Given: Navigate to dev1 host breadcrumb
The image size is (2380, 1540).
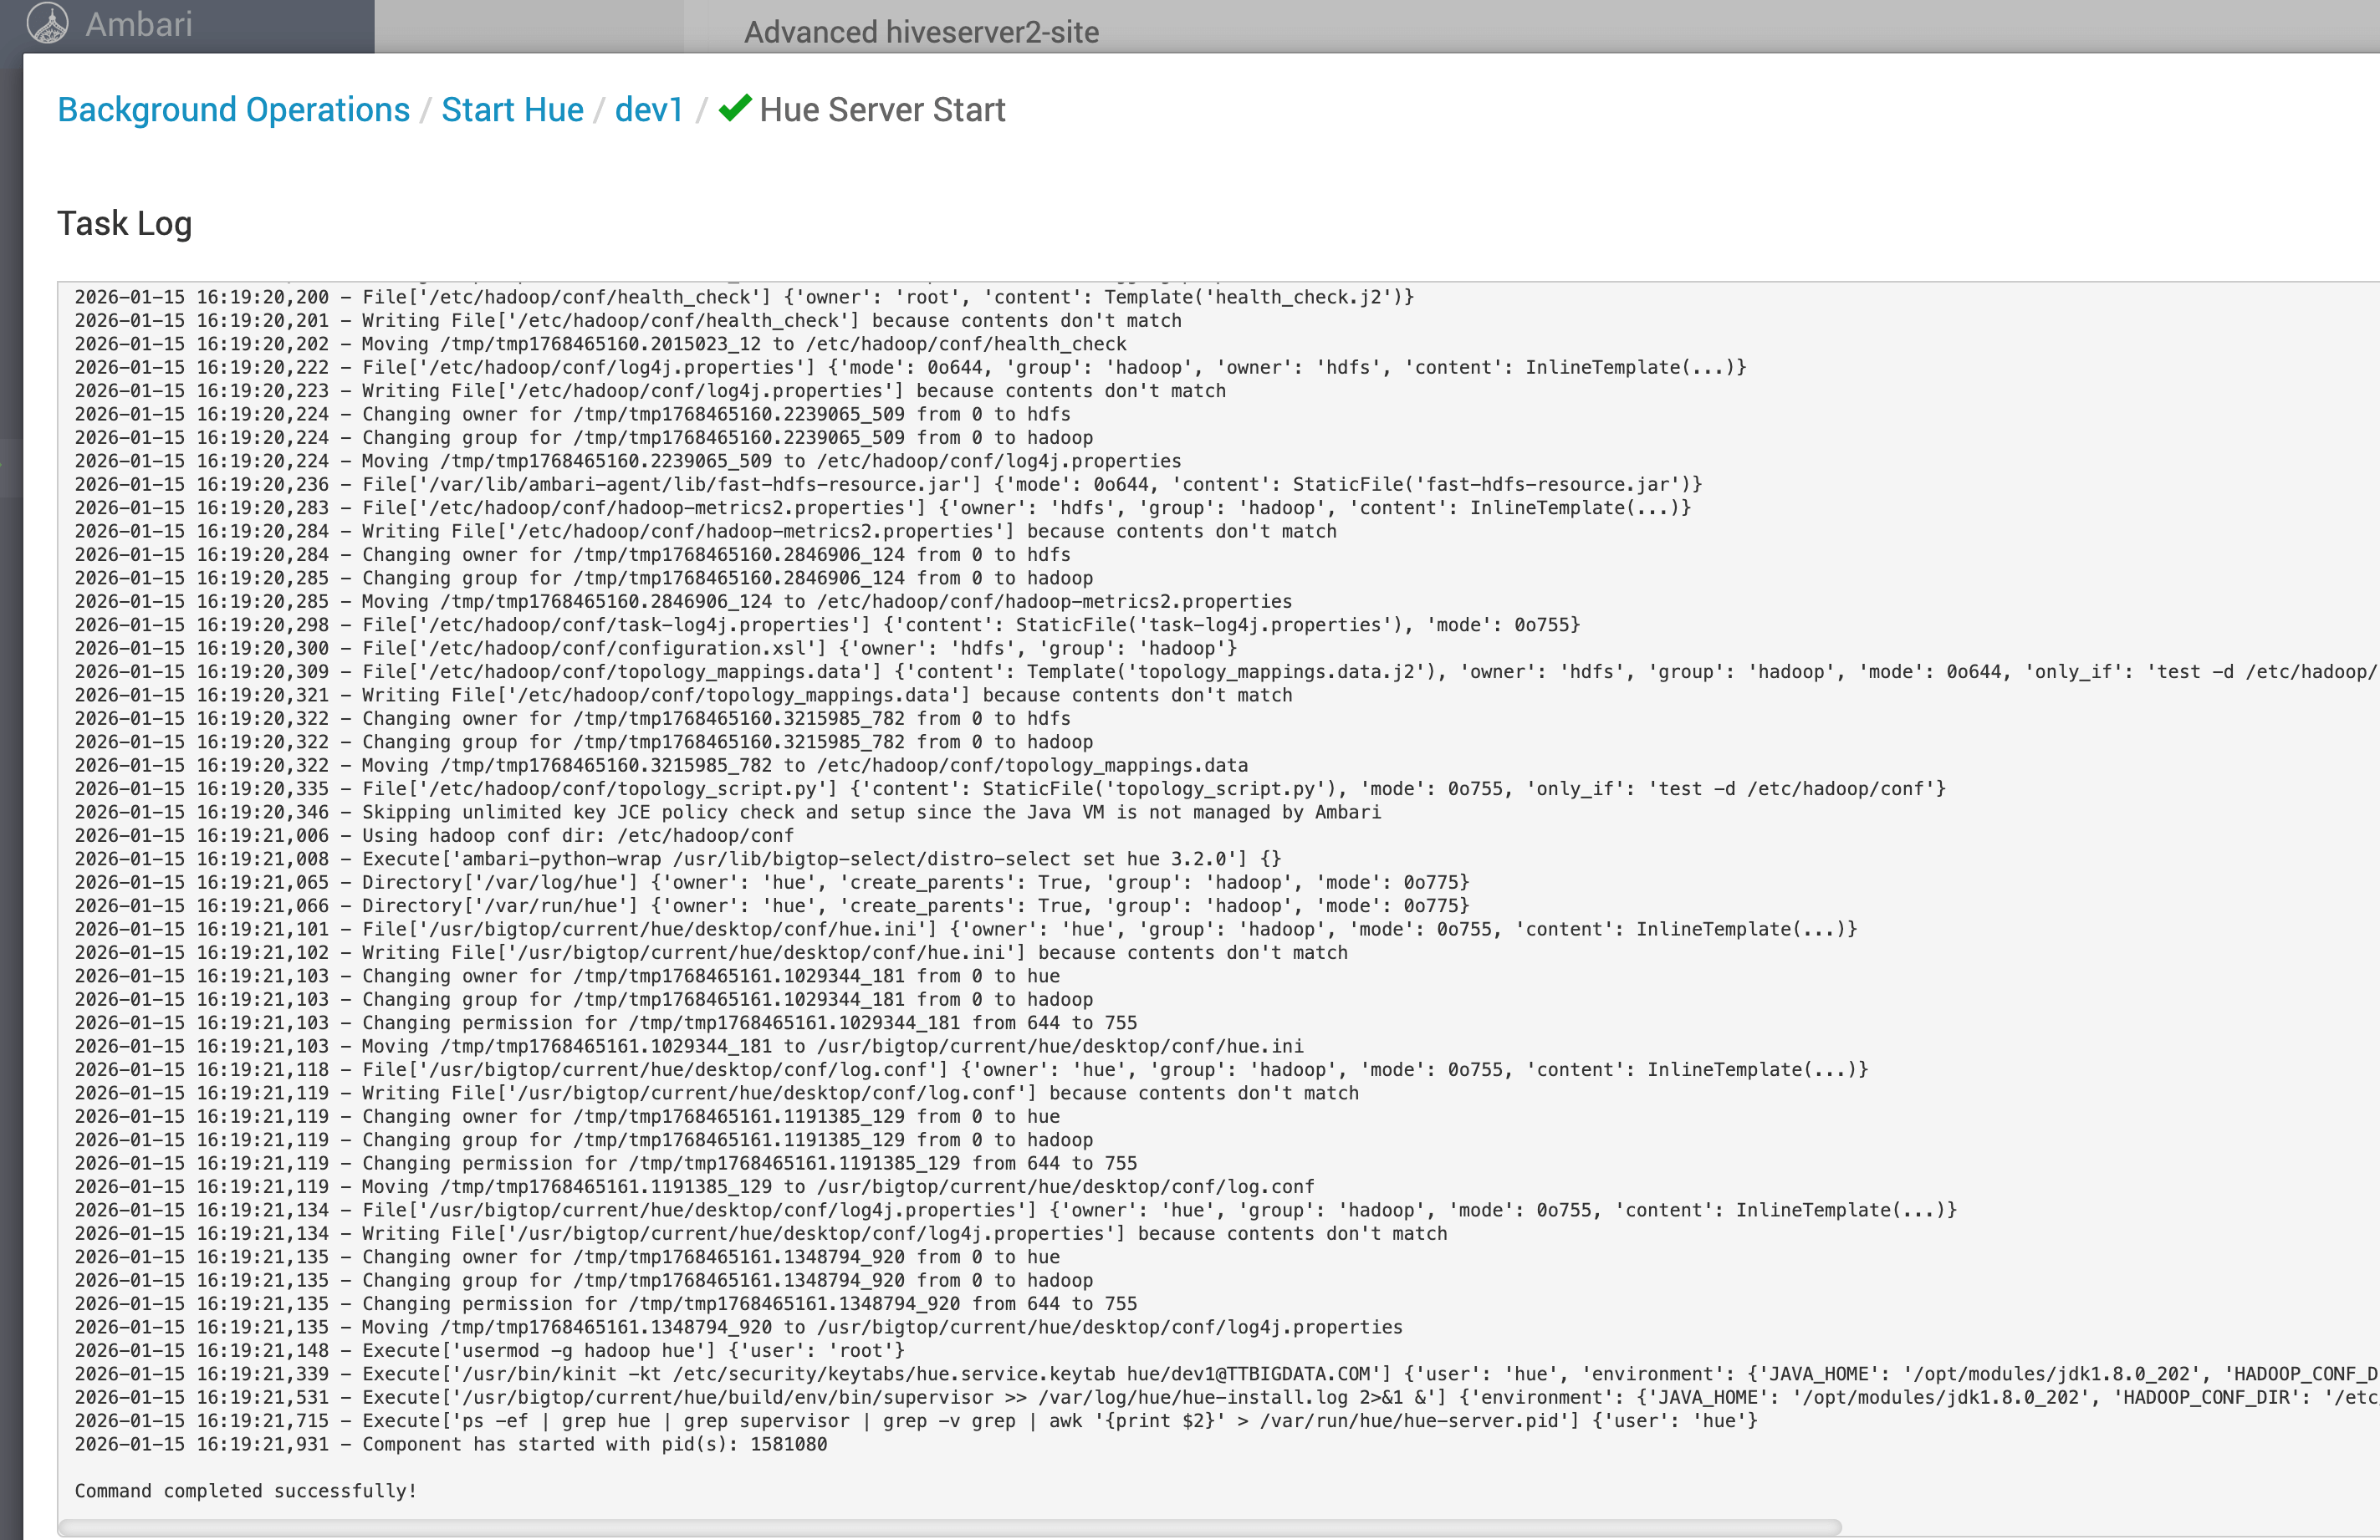Looking at the screenshot, I should click(x=648, y=110).
